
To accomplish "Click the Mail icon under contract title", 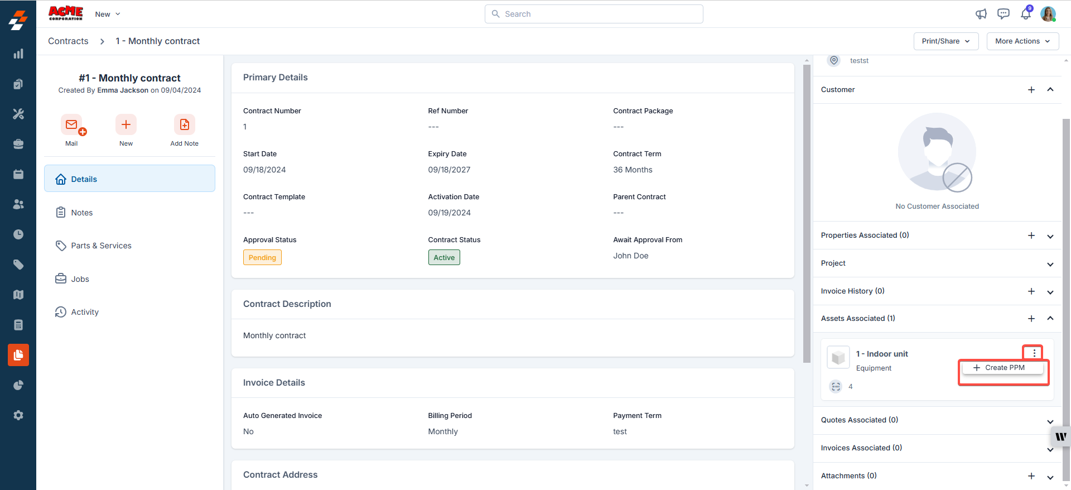I will pos(71,125).
